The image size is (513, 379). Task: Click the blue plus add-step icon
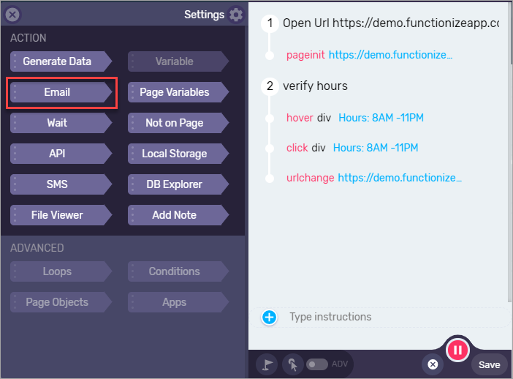pos(269,317)
